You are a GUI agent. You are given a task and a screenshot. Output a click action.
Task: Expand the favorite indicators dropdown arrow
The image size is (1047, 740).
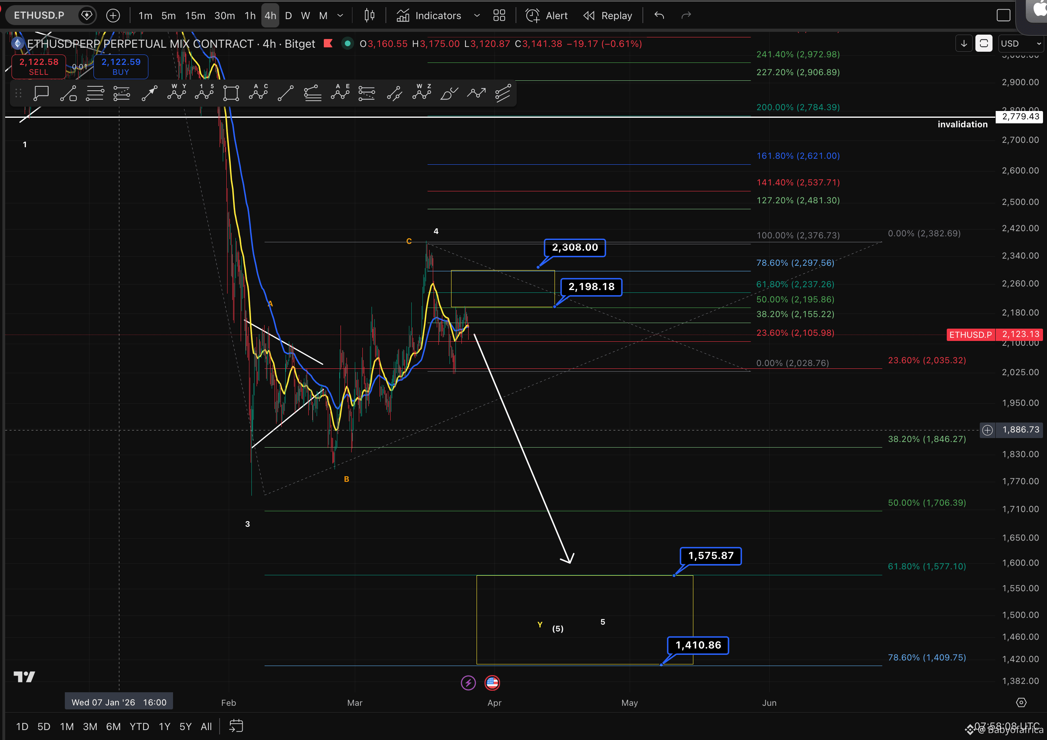pos(477,16)
